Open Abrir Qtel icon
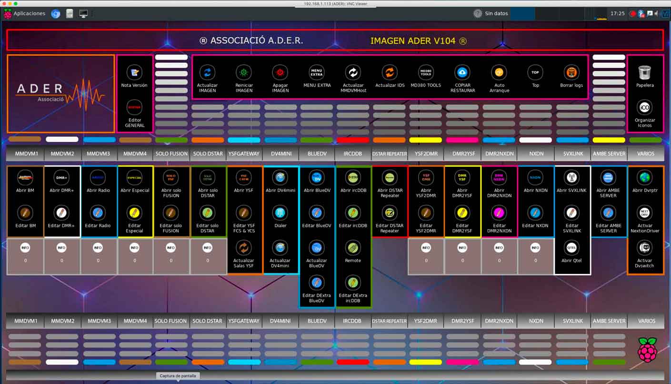Viewport: 671px width, 384px height. click(571, 248)
